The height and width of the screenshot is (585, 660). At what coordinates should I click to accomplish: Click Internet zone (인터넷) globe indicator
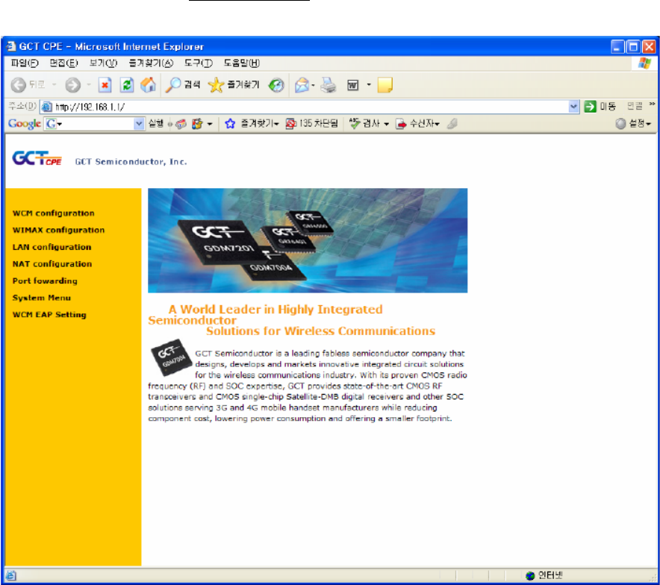coord(544,575)
